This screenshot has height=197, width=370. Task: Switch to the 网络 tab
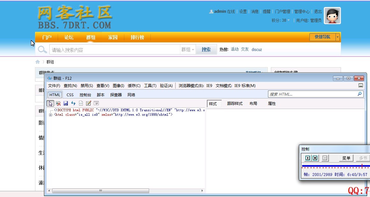click(x=131, y=95)
